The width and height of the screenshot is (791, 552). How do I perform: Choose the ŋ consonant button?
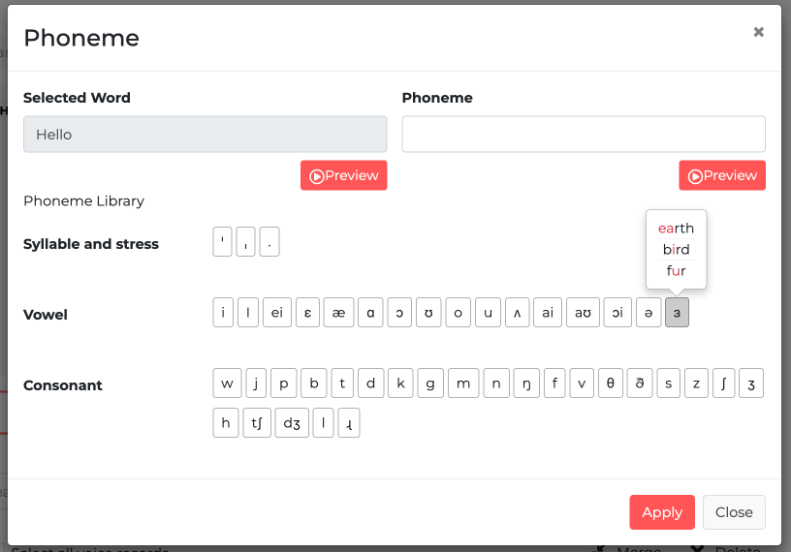[x=526, y=383]
